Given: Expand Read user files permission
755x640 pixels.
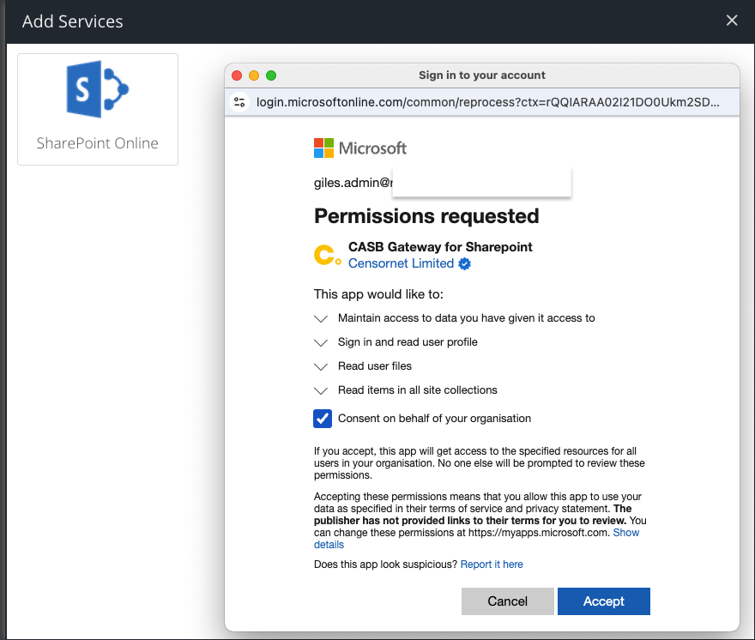Looking at the screenshot, I should coord(321,366).
